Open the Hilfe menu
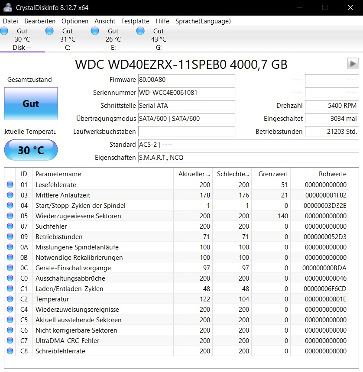Image resolution: width=363 pixels, height=372 pixels. click(162, 21)
